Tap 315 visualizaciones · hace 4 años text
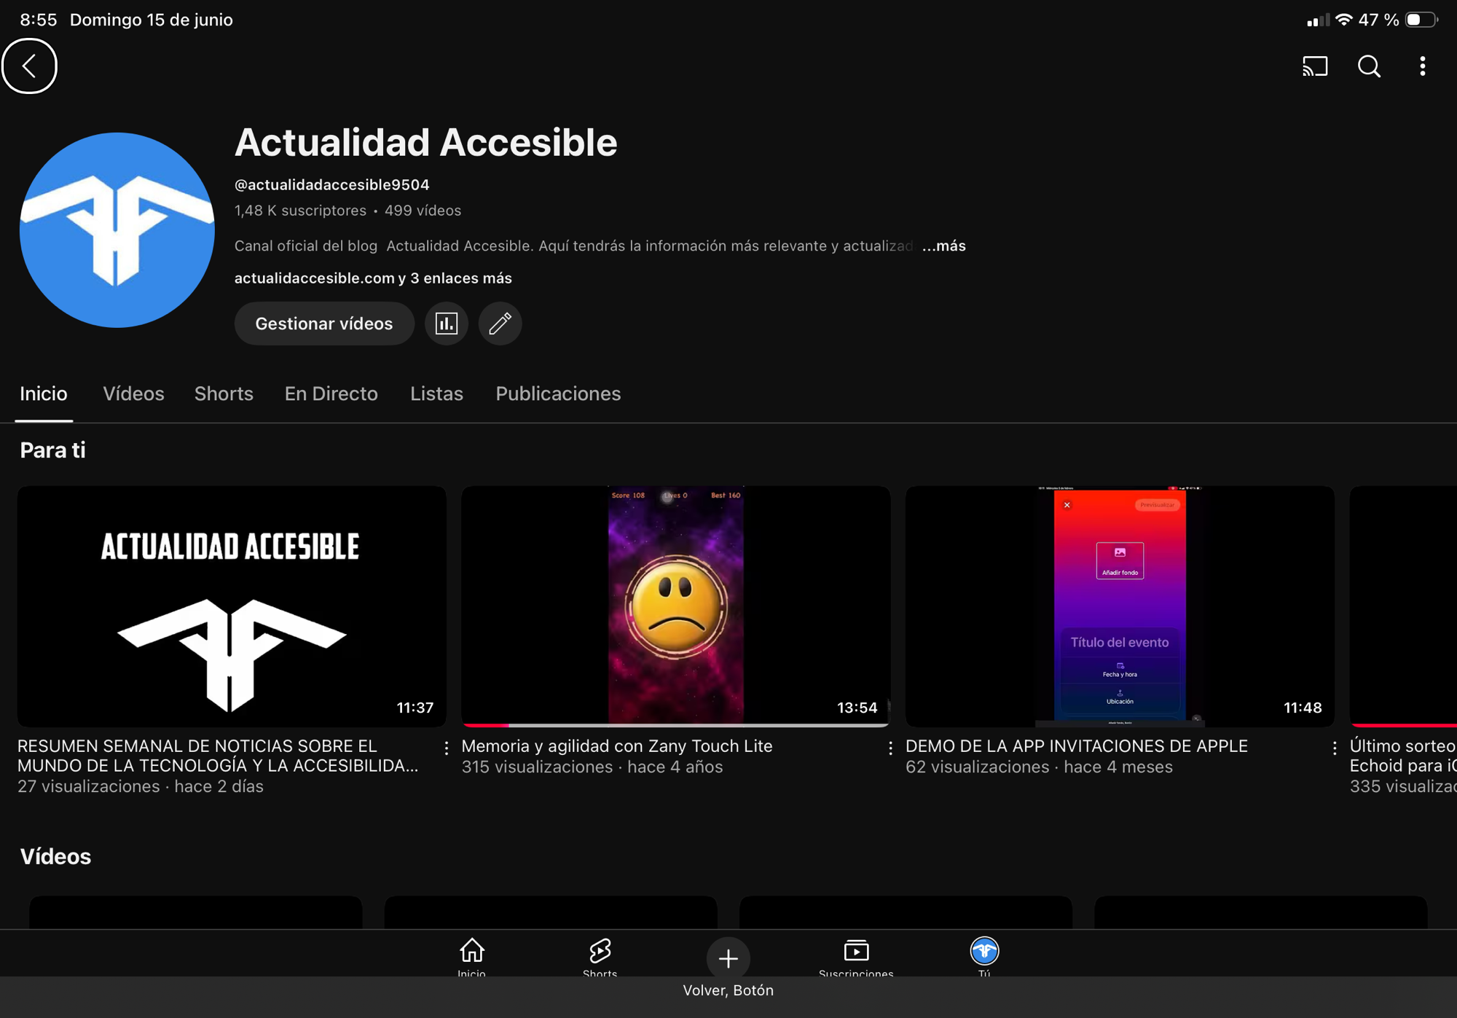This screenshot has height=1018, width=1457. (x=592, y=767)
